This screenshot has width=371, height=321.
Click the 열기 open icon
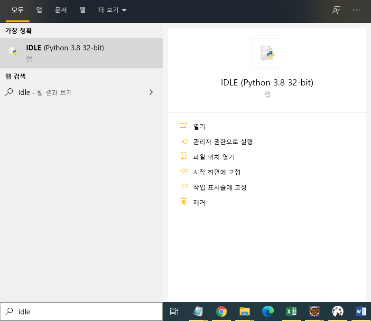pyautogui.click(x=184, y=125)
